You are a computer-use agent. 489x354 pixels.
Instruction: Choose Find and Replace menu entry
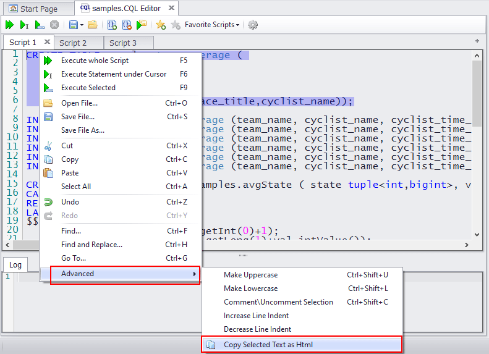tap(91, 245)
